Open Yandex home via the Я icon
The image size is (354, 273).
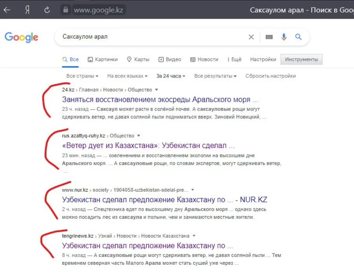click(x=27, y=10)
